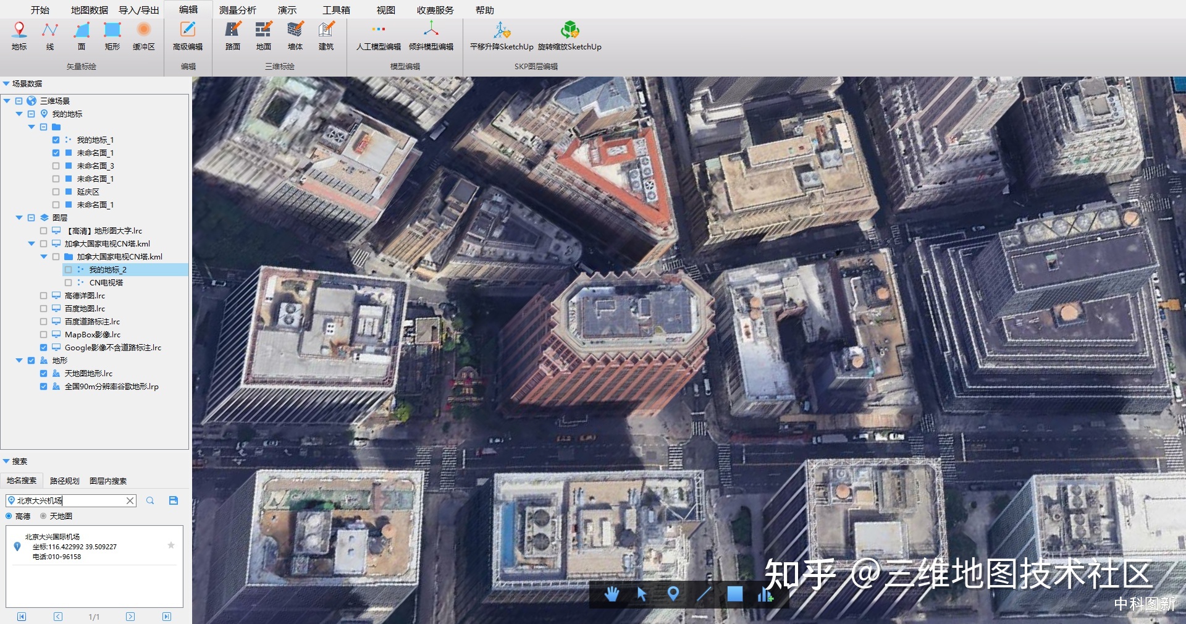Collapse the 图层 tree node
This screenshot has width=1186, height=624.
coord(19,218)
